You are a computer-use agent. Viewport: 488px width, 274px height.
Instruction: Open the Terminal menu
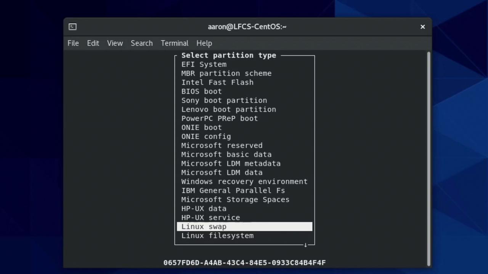click(175, 43)
